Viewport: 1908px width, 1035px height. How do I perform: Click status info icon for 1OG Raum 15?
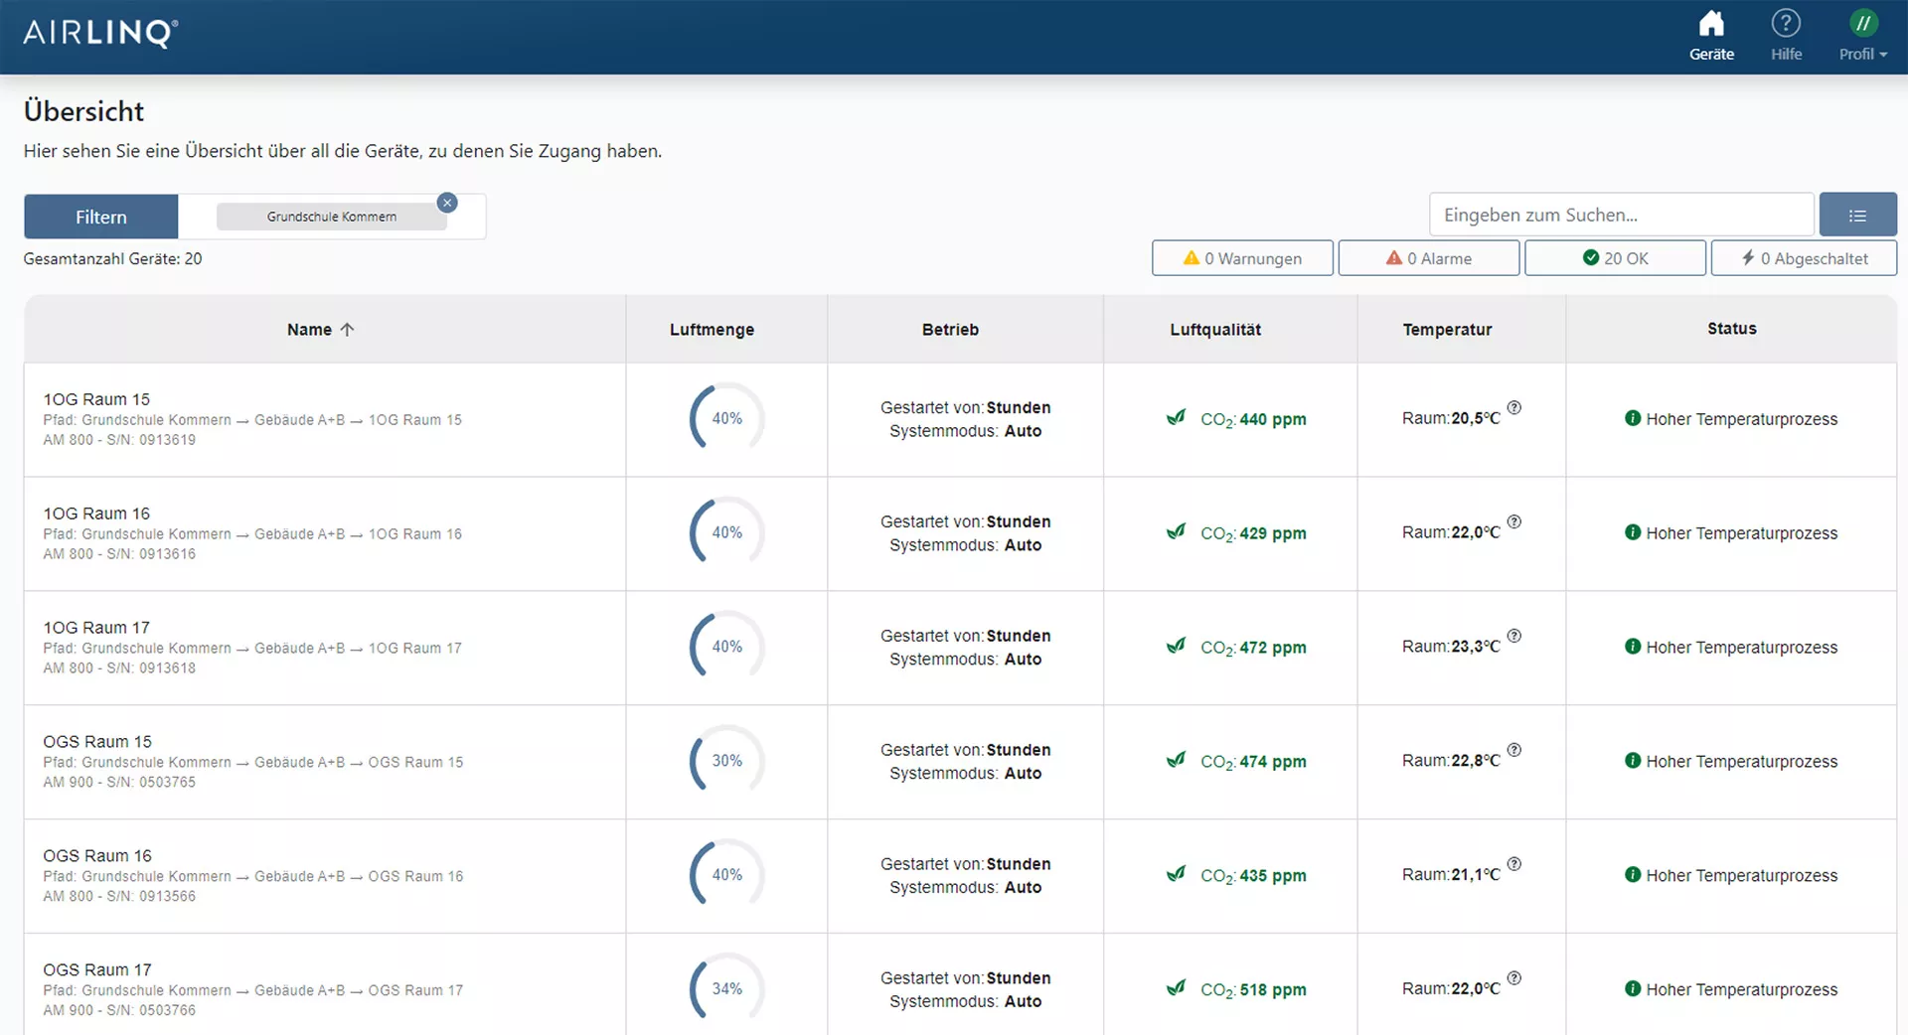pyautogui.click(x=1632, y=418)
